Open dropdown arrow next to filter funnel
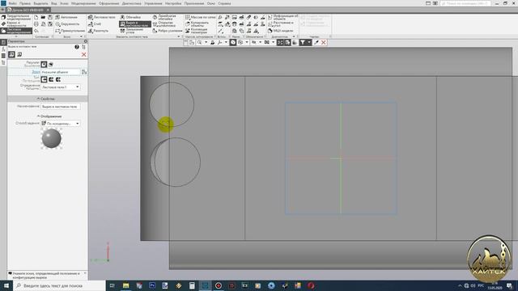 (x=309, y=43)
